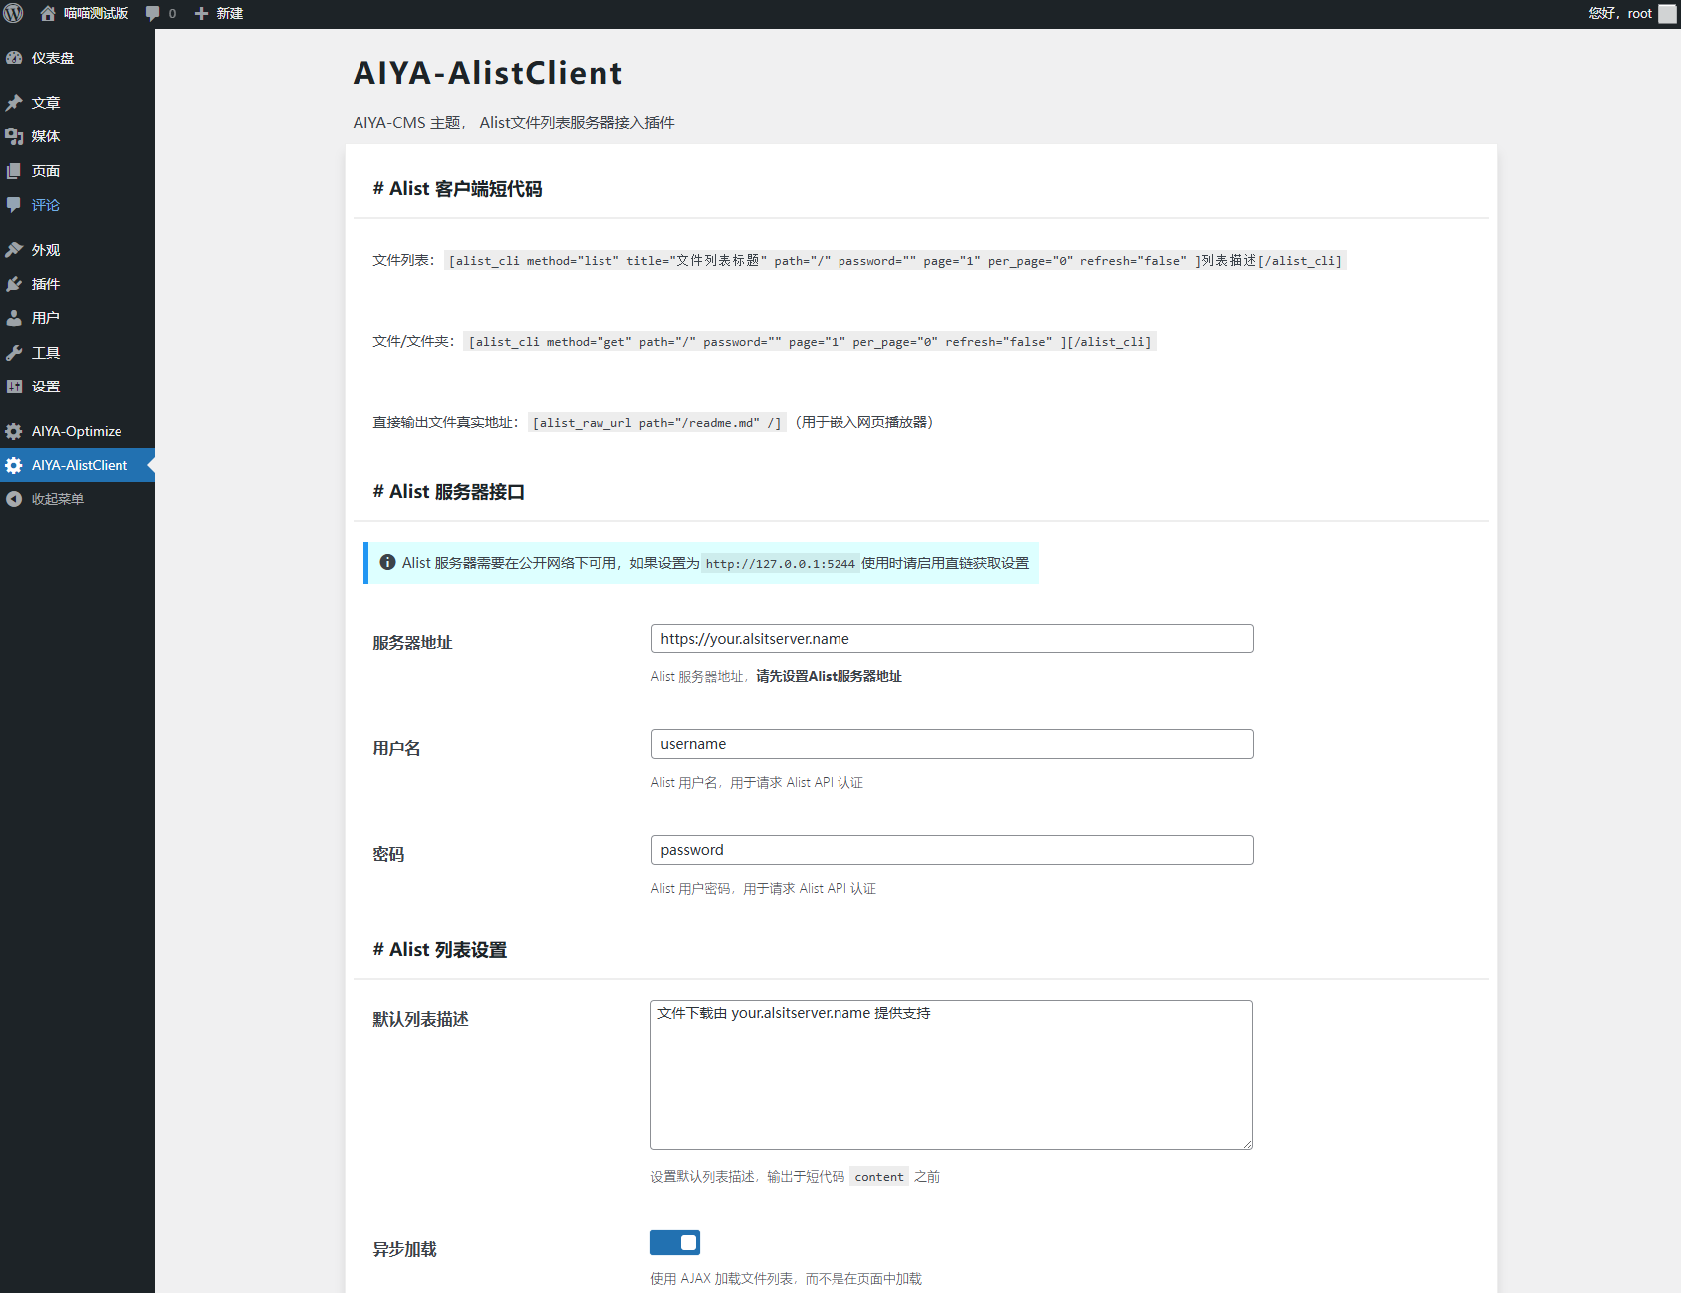Image resolution: width=1681 pixels, height=1293 pixels.
Task: Click the root user avatar
Action: [1666, 13]
